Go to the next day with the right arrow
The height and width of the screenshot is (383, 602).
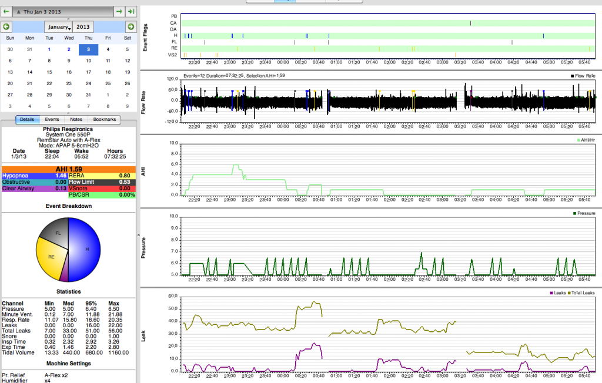tap(119, 12)
